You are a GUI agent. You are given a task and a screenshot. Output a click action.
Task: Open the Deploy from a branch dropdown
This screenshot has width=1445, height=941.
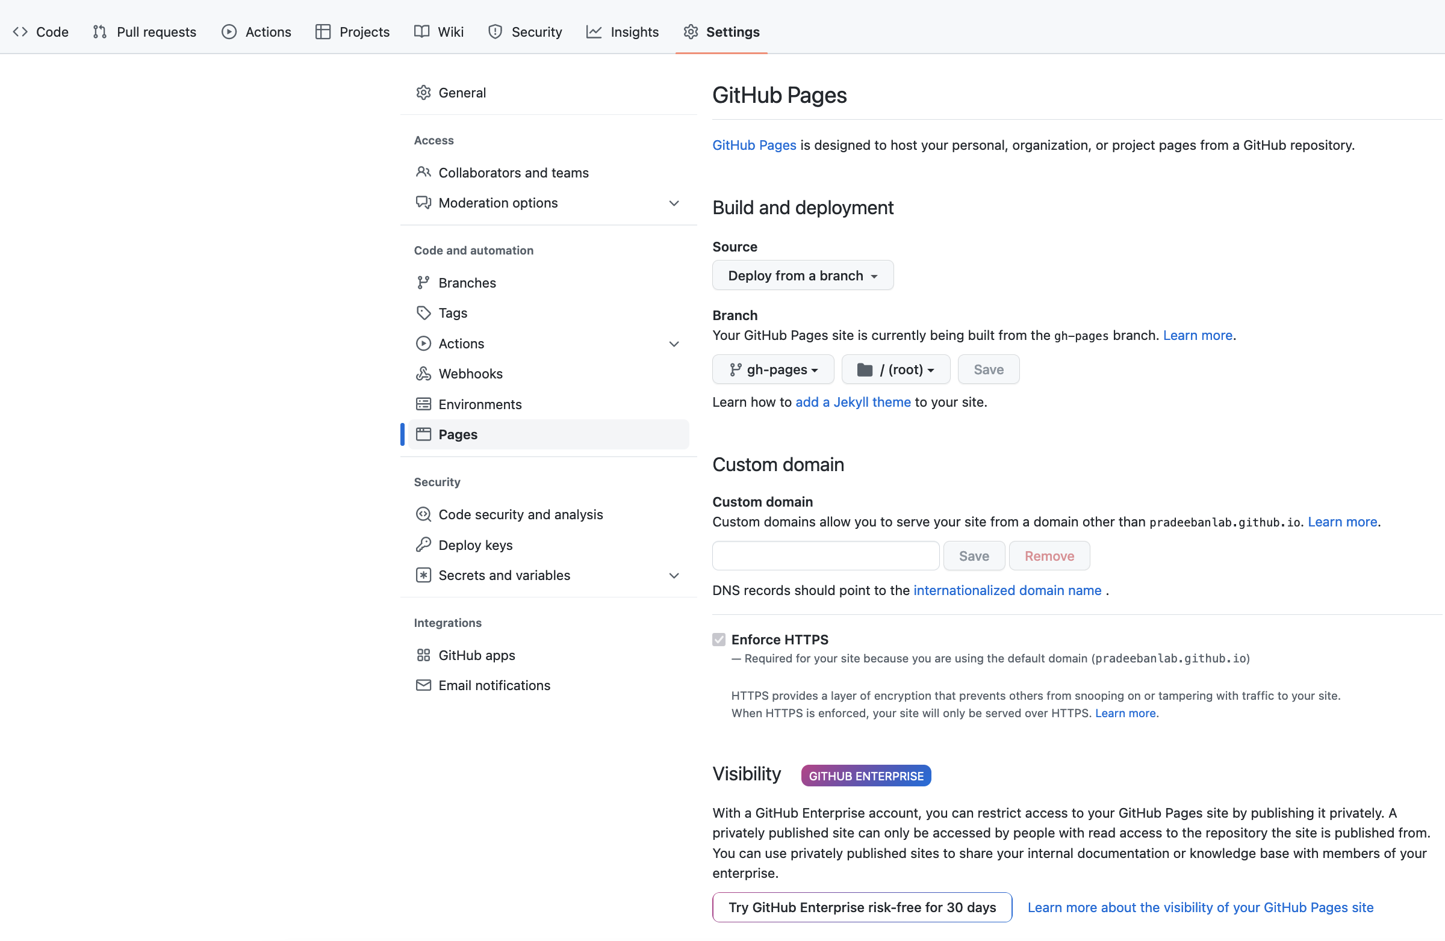801,275
